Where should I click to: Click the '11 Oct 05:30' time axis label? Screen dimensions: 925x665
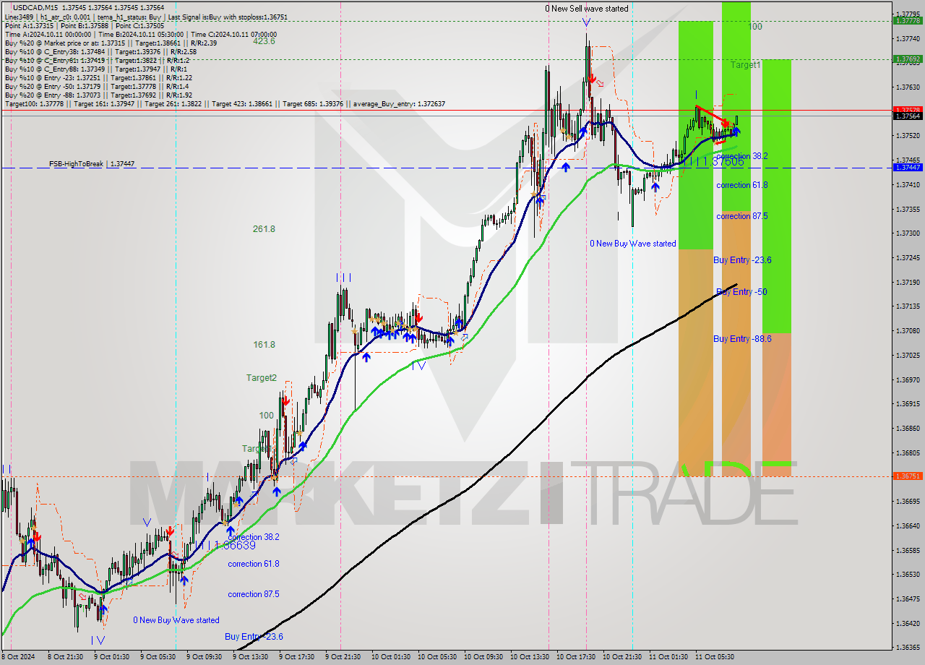point(715,657)
